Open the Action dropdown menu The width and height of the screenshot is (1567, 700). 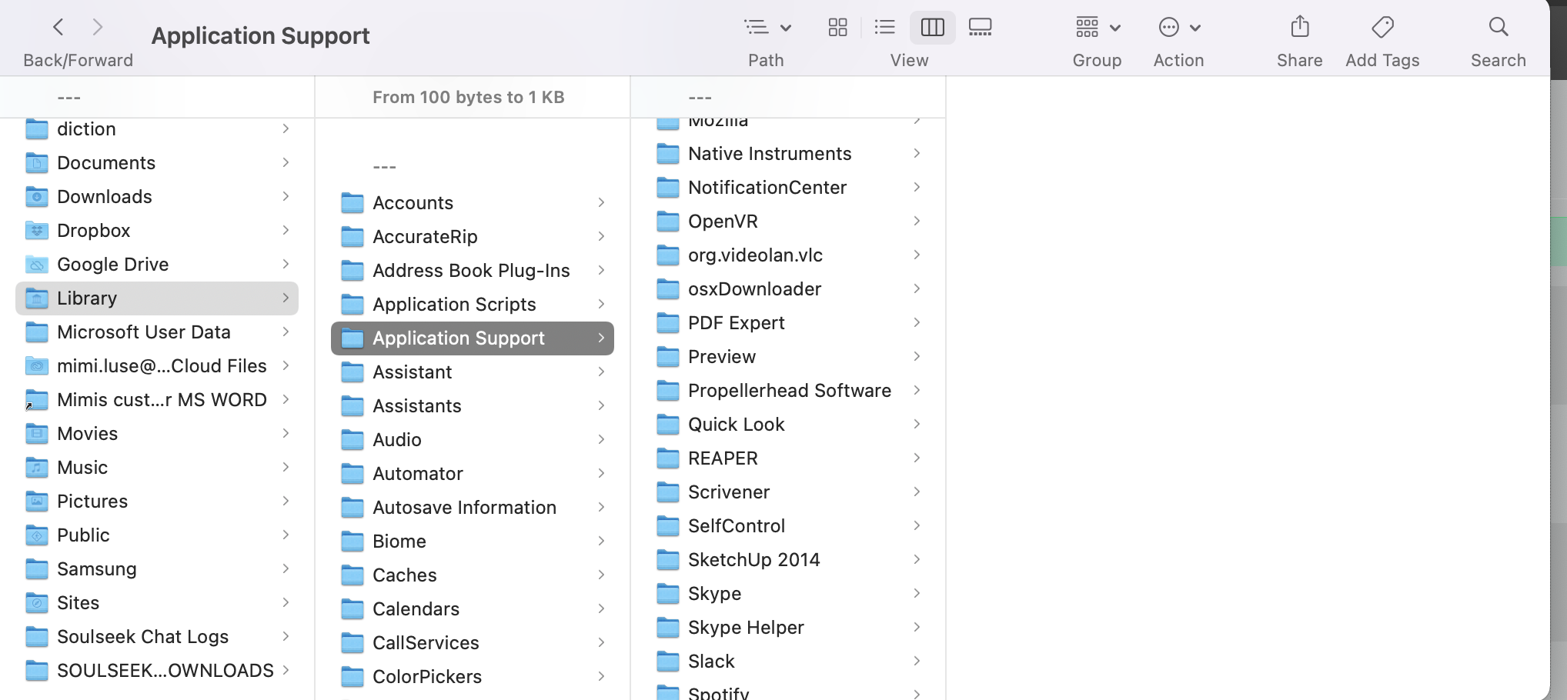click(x=1178, y=28)
